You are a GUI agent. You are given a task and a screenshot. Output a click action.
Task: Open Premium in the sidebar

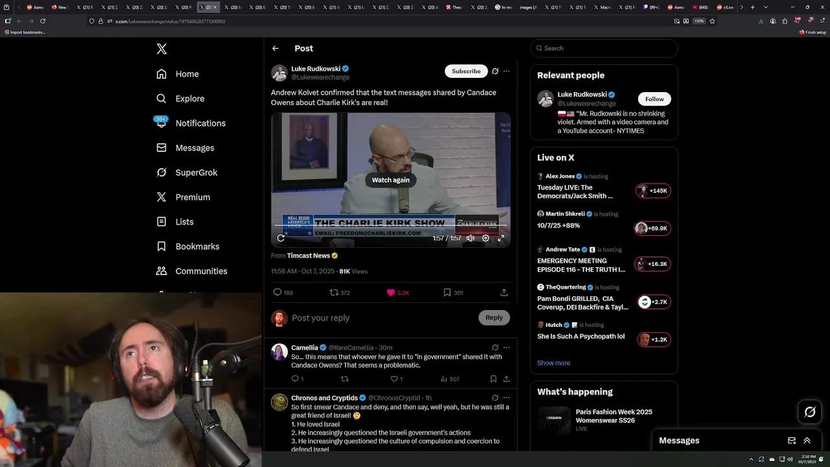183,197
